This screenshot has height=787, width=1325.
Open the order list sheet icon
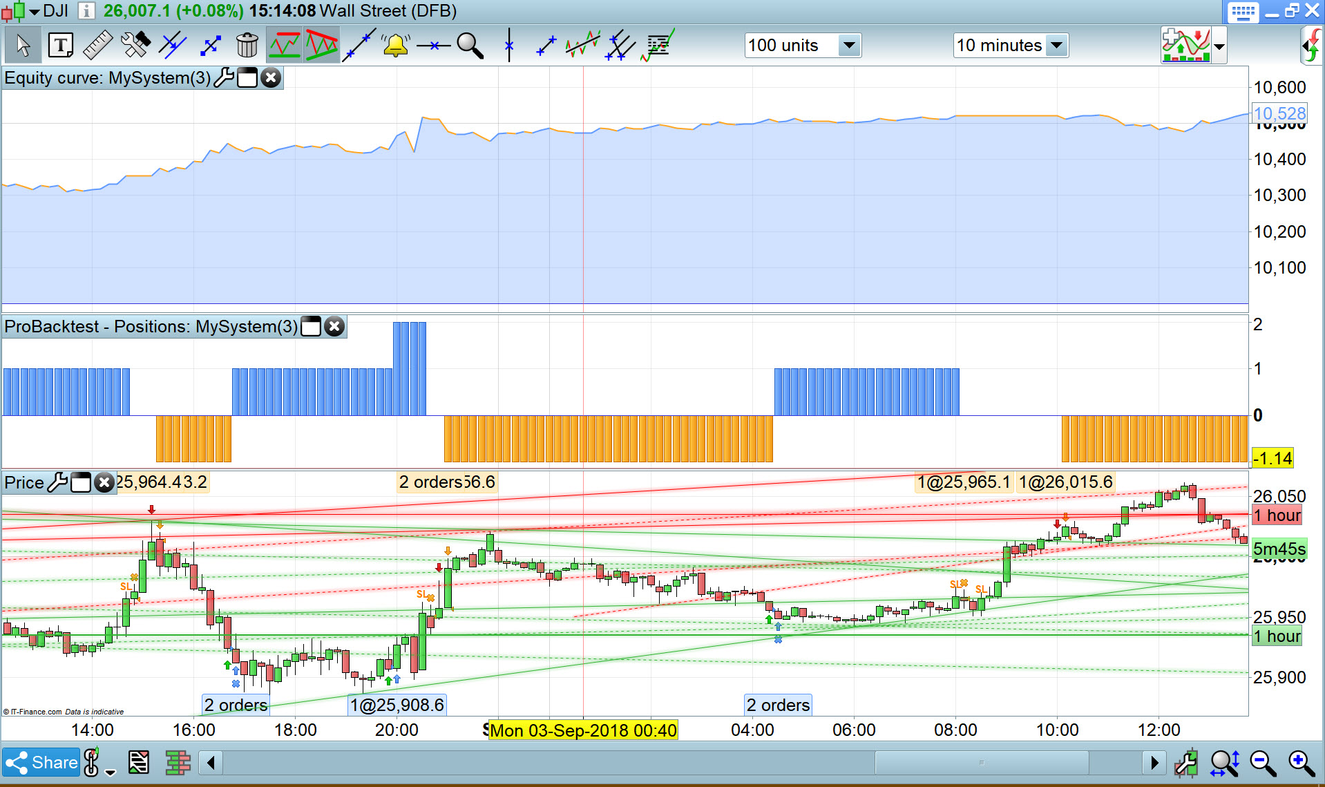(139, 762)
